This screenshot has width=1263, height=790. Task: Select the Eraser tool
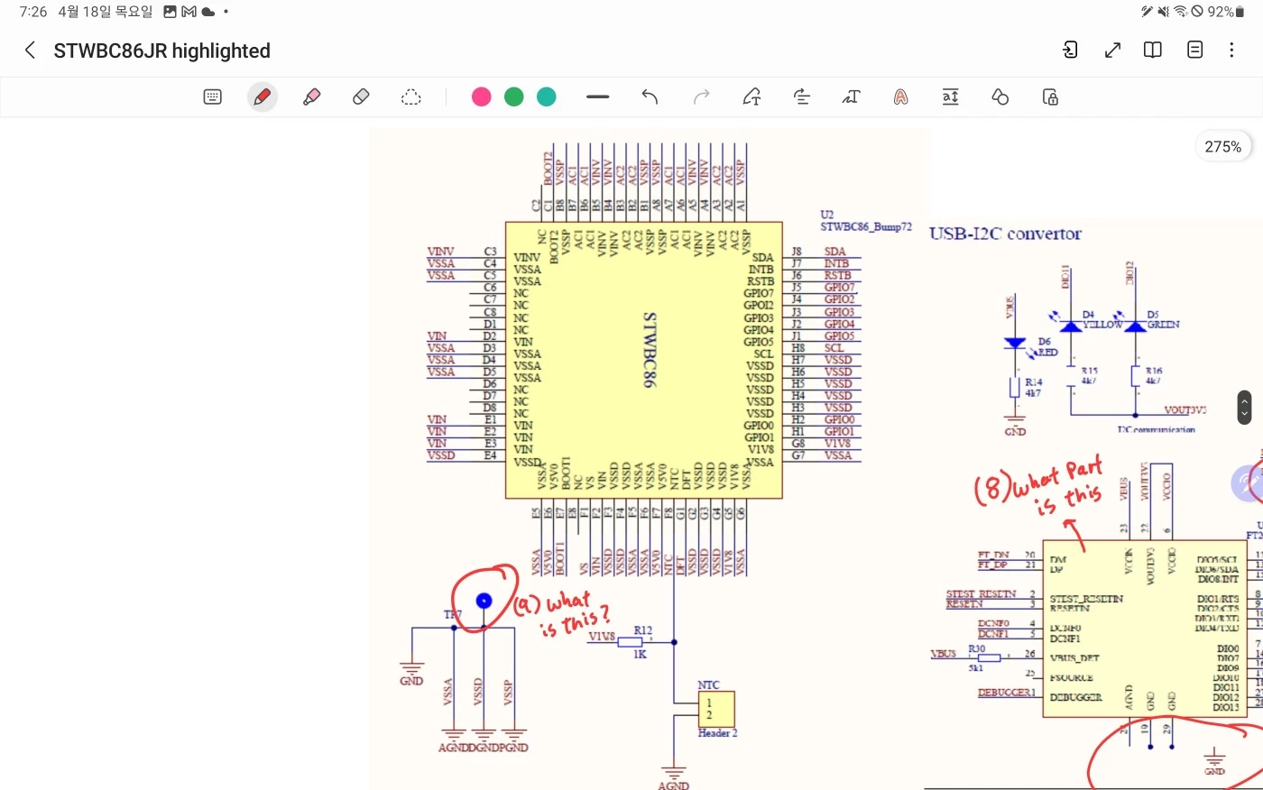coord(361,96)
